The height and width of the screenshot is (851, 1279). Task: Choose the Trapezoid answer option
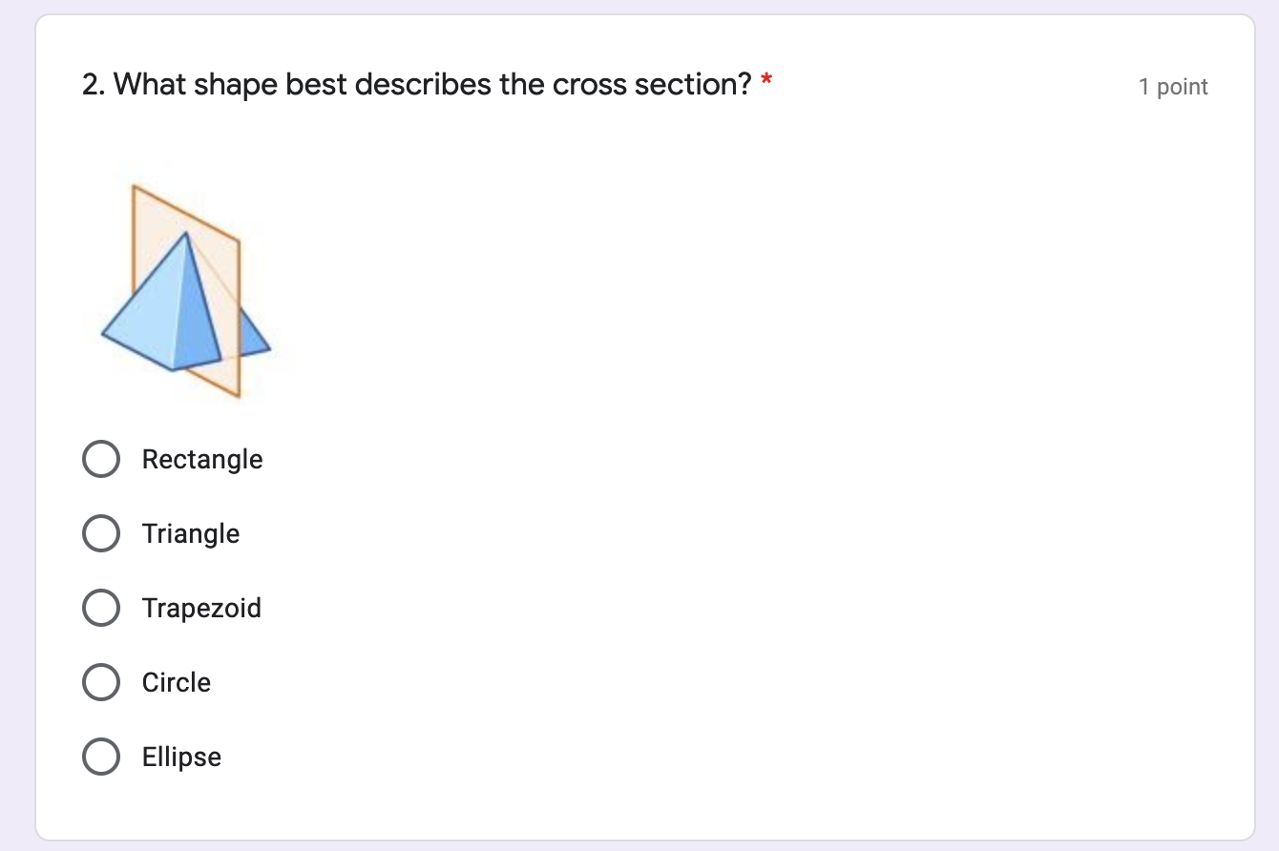click(x=101, y=608)
